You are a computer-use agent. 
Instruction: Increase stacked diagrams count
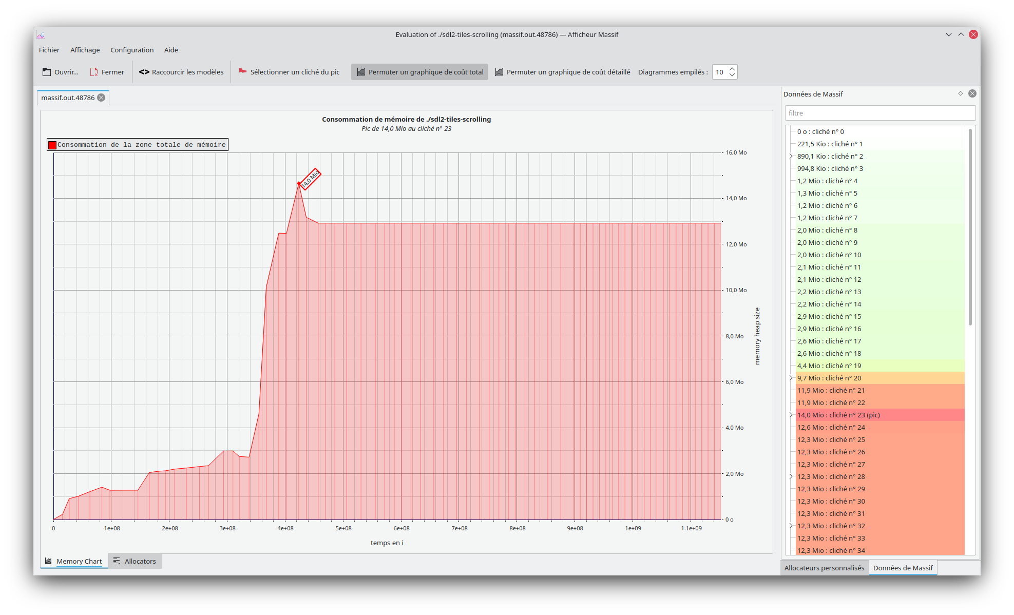pyautogui.click(x=732, y=68)
